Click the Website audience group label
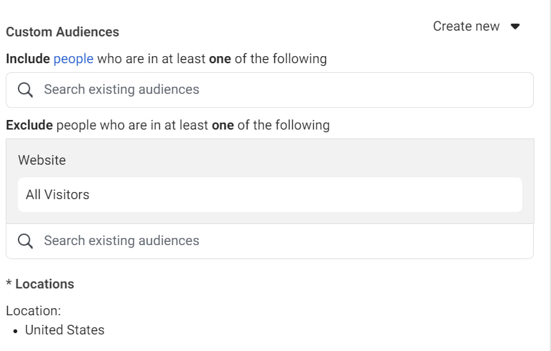 pyautogui.click(x=42, y=160)
